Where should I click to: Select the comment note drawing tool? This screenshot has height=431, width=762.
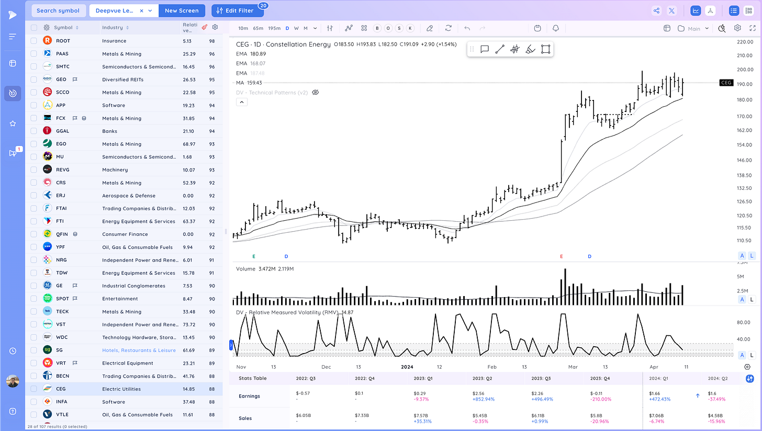coord(485,49)
